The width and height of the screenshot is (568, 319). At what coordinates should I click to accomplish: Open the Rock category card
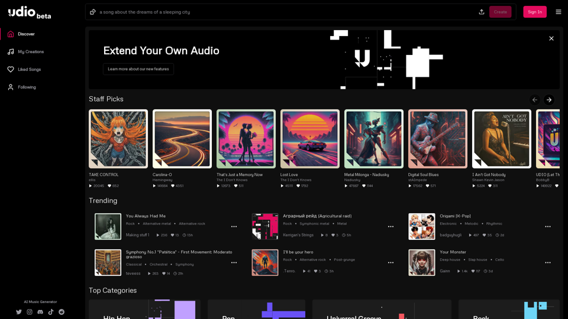point(509,309)
